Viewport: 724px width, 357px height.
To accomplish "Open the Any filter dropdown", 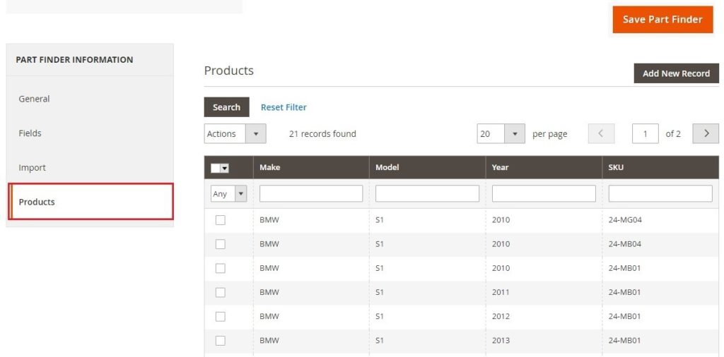I will 228,193.
